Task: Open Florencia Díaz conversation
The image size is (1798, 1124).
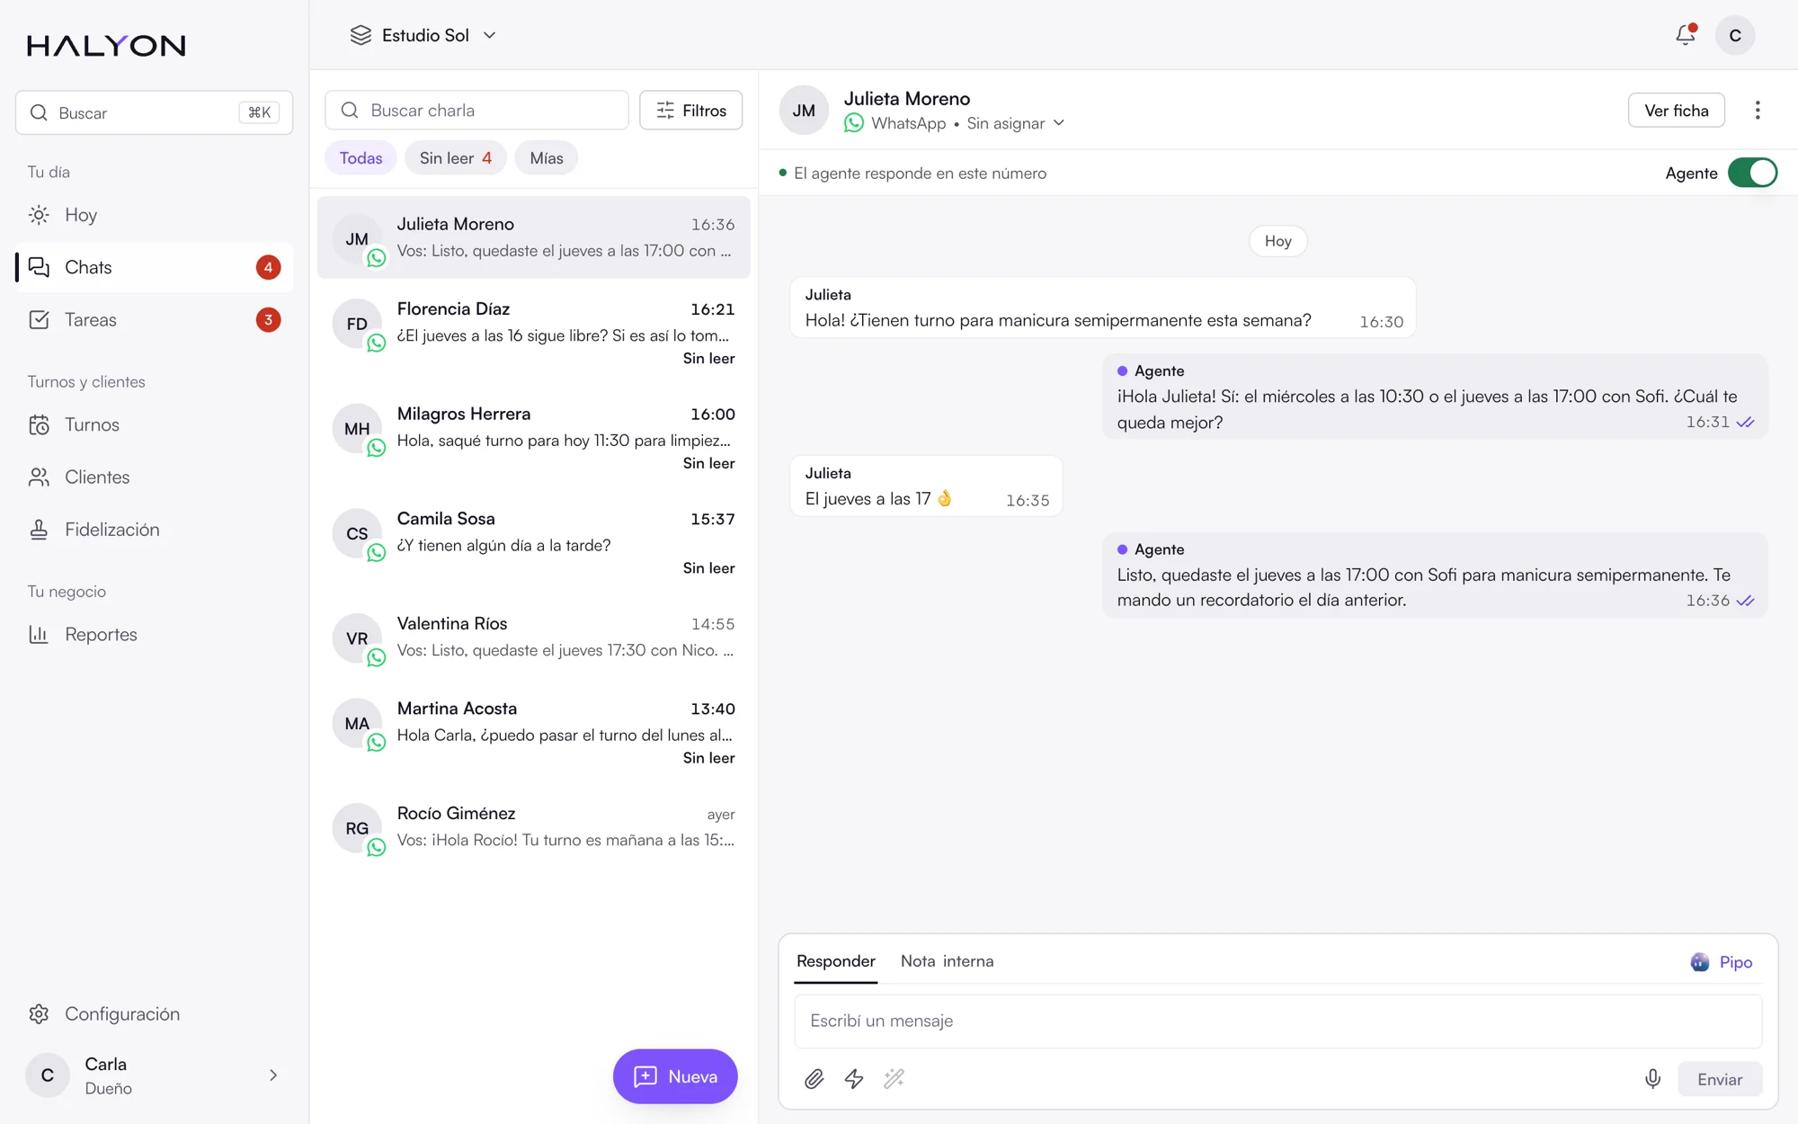Action: (x=533, y=334)
